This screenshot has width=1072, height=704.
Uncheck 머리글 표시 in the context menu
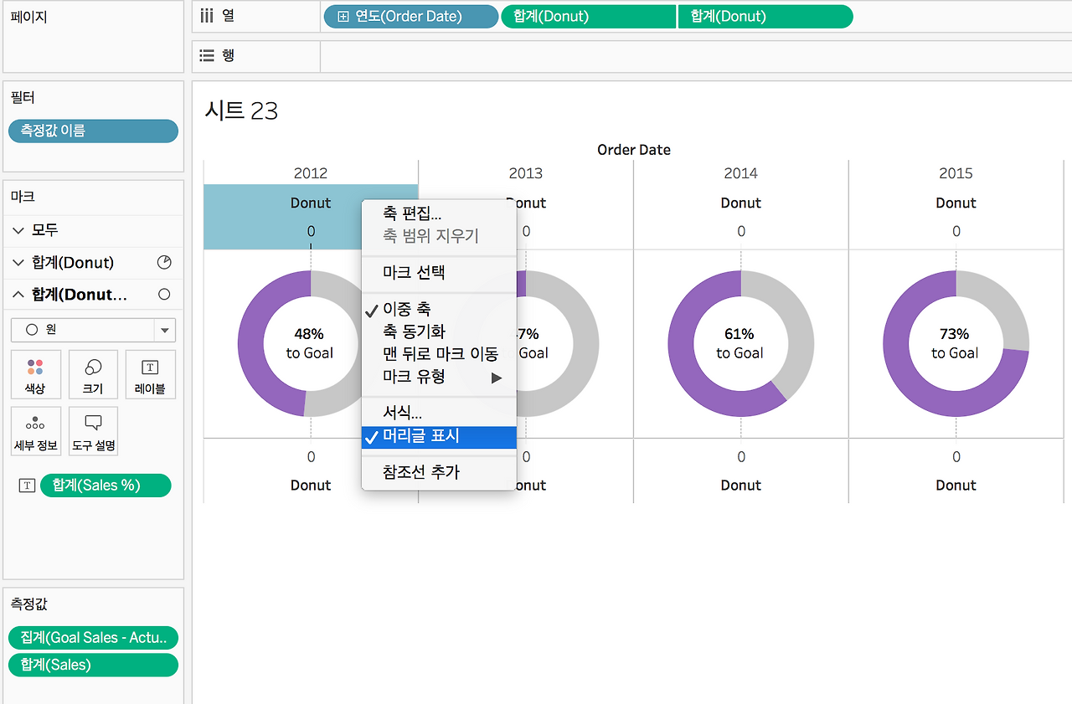point(439,436)
